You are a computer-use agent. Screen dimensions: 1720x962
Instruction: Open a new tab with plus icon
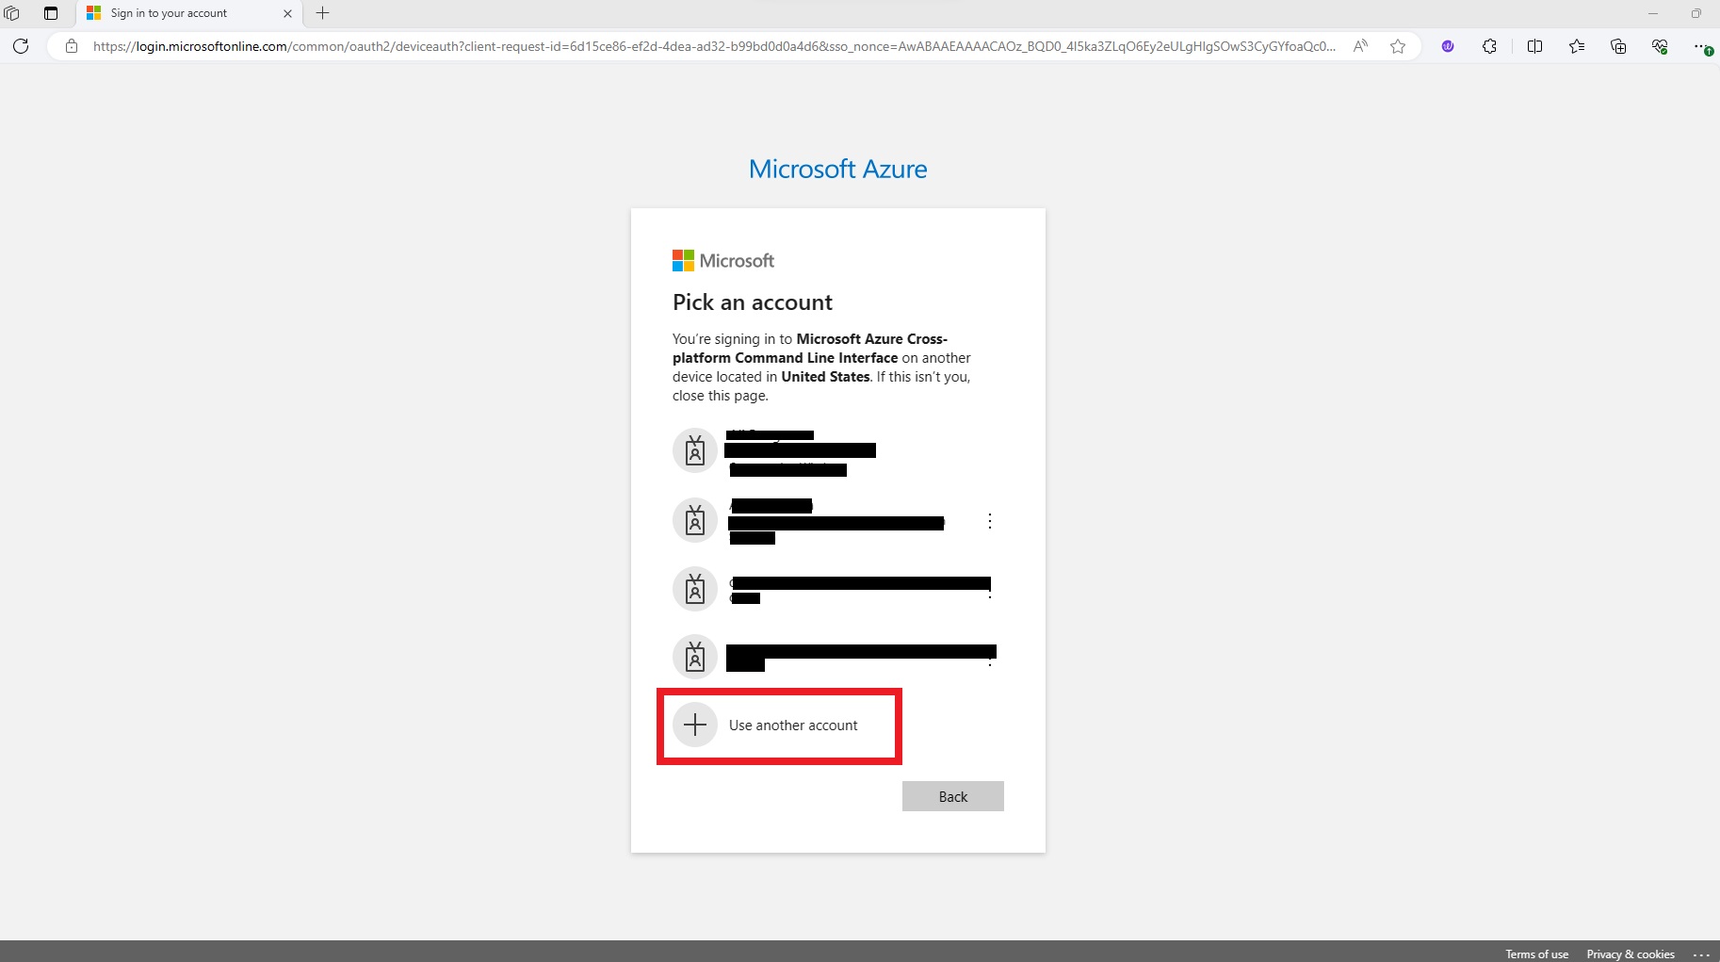pyautogui.click(x=323, y=13)
